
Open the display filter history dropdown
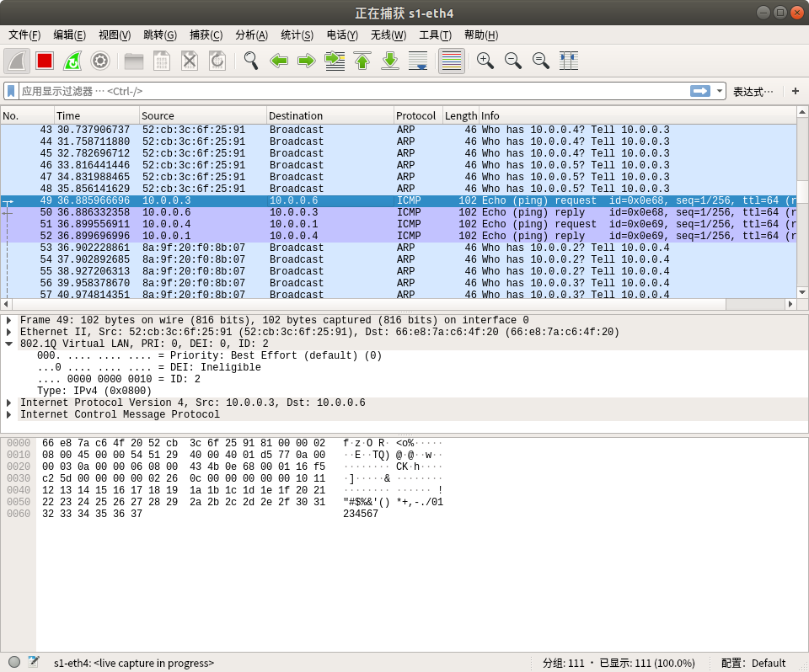(720, 91)
